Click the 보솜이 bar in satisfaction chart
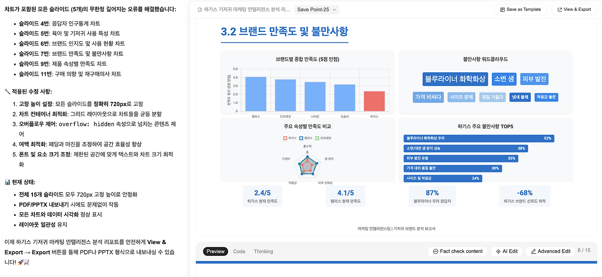Image resolution: width=602 pixels, height=277 pixels. point(345,98)
